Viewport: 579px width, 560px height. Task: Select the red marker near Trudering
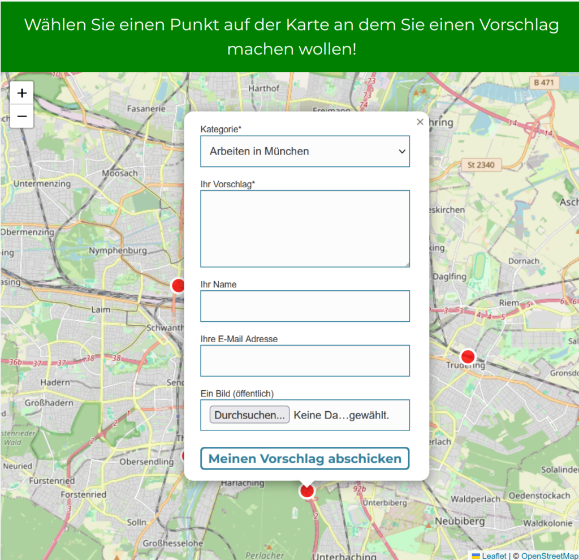[468, 357]
